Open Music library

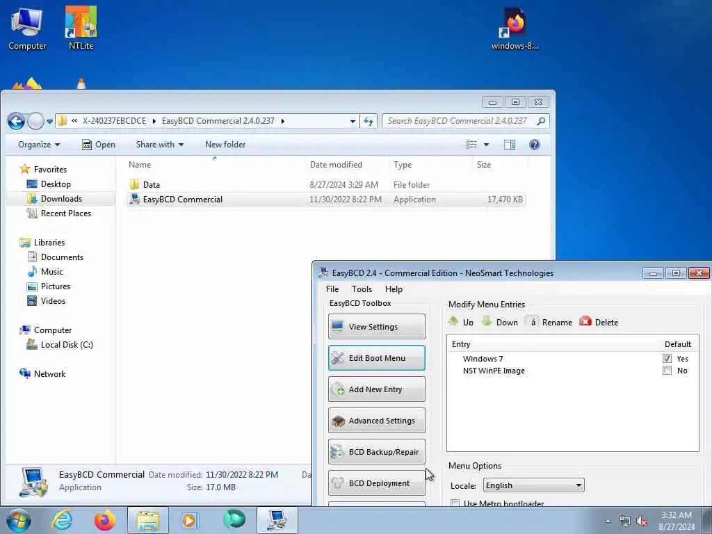[51, 272]
